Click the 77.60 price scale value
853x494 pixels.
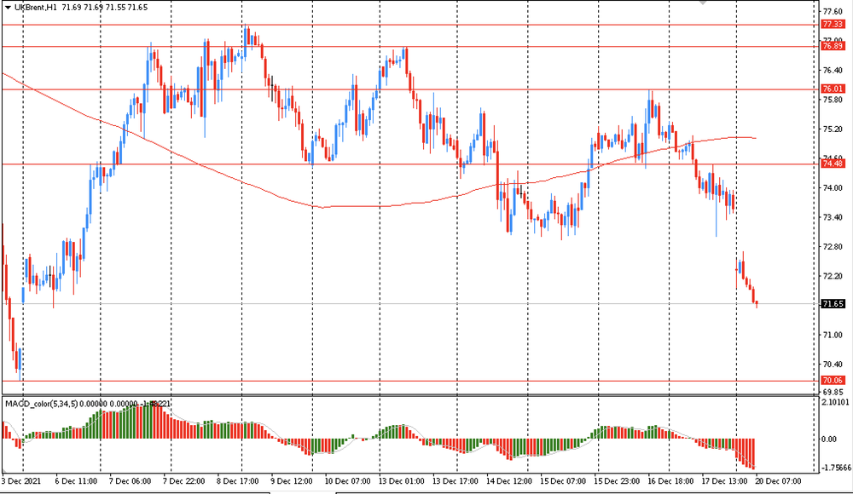click(x=833, y=11)
